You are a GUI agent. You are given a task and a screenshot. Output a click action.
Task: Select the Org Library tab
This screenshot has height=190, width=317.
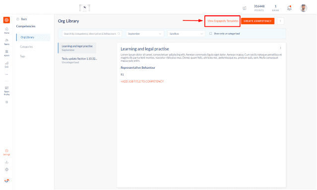33,37
